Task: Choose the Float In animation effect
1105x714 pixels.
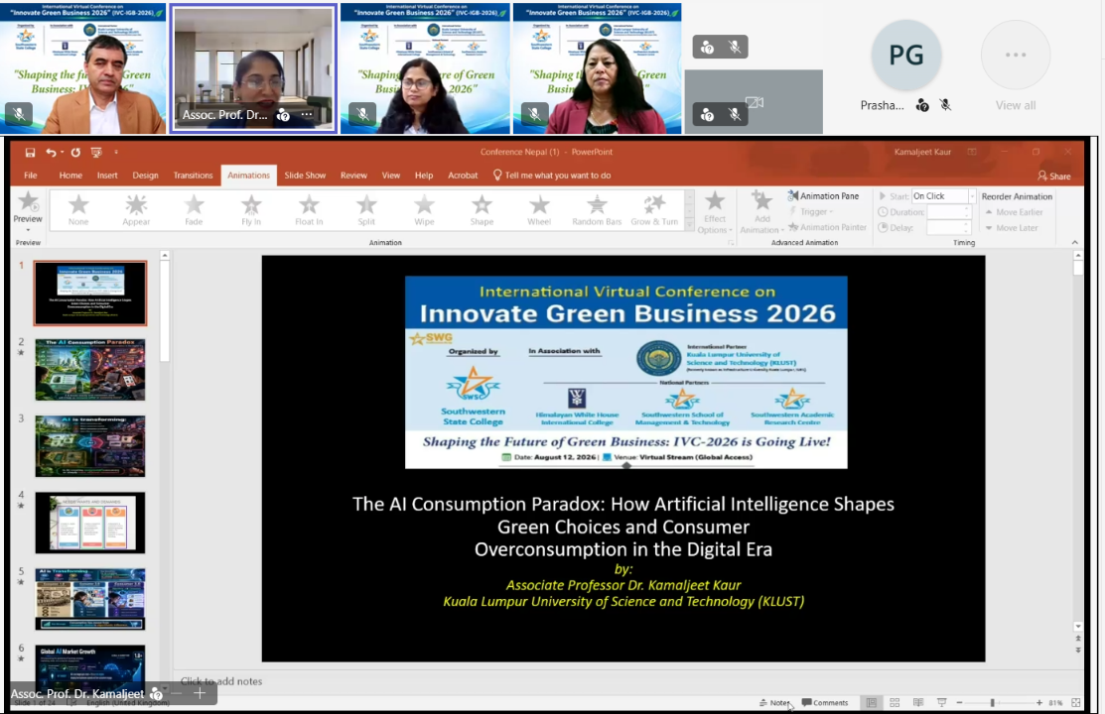Action: (x=309, y=209)
